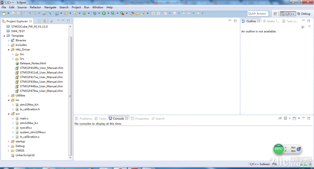
Task: Click the green Run toolbar button
Action: tap(104, 13)
